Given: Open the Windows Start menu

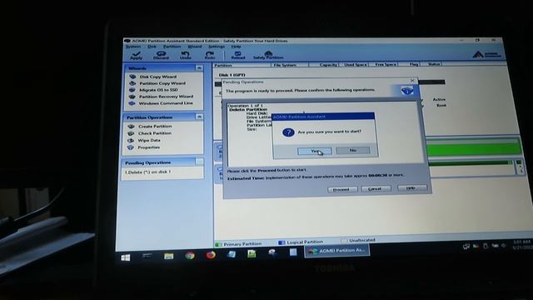Looking at the screenshot, I should pos(126,257).
